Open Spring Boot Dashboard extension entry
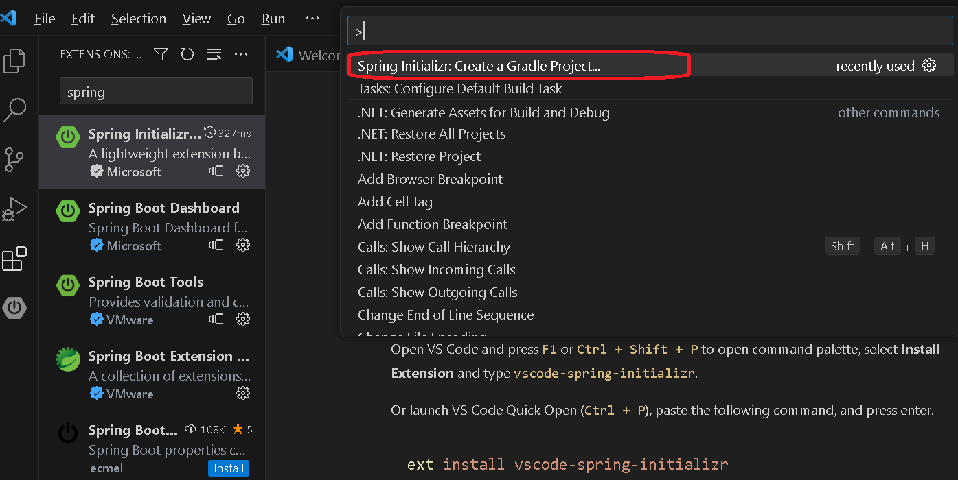The width and height of the screenshot is (958, 480). click(x=152, y=226)
